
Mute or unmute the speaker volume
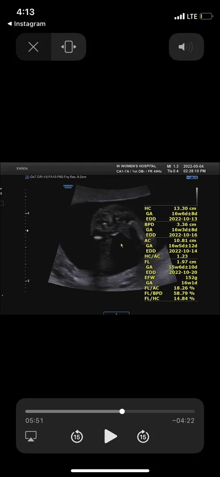pos(186,47)
